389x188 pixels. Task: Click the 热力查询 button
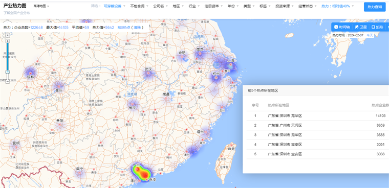tap(374, 7)
